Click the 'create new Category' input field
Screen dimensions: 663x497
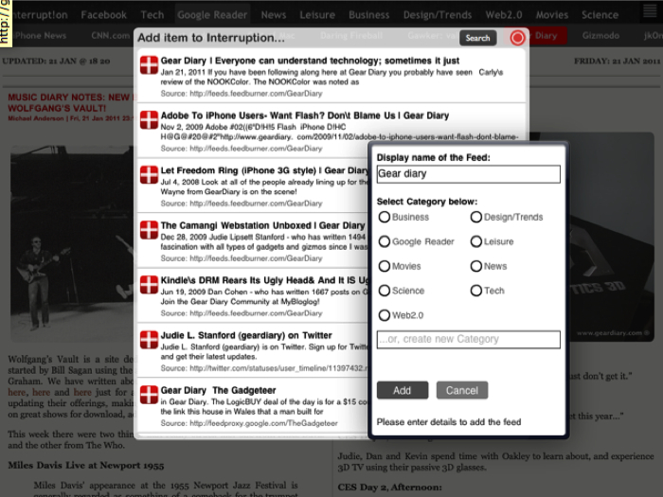point(469,339)
